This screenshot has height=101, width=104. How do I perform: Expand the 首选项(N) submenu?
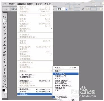tap(35, 94)
